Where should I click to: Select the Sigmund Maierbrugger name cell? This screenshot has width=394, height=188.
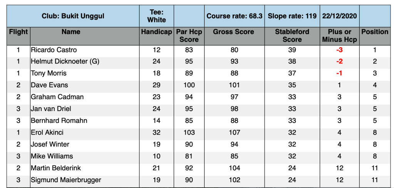point(66,180)
